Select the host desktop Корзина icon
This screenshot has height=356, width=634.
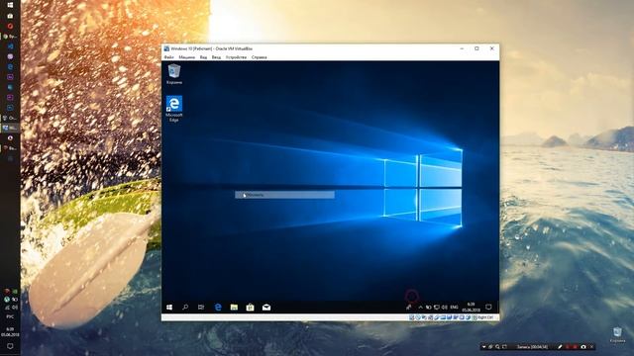click(x=617, y=335)
